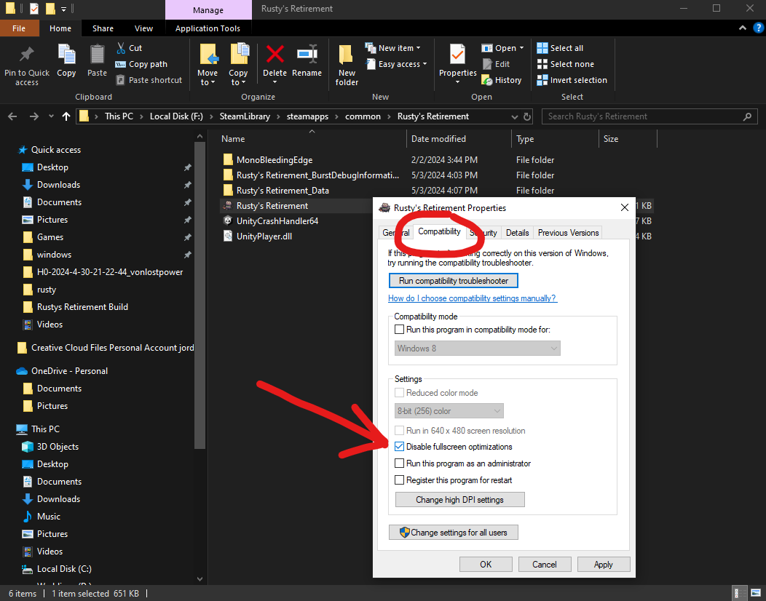
Task: Open the Previous Versions tab in Properties
Action: click(x=568, y=233)
